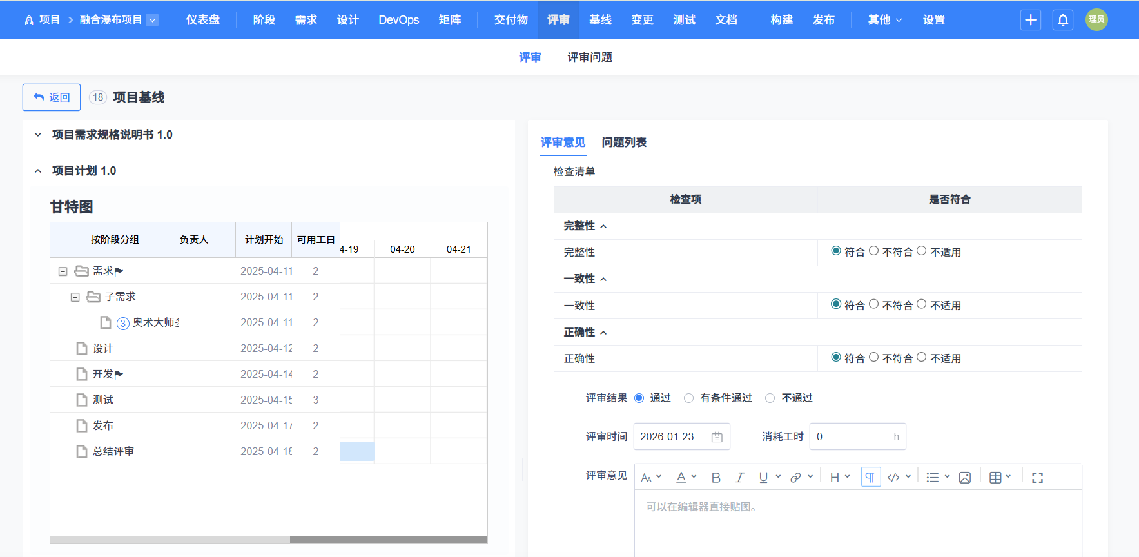
Task: Click the bold formatting icon
Action: [x=716, y=478]
